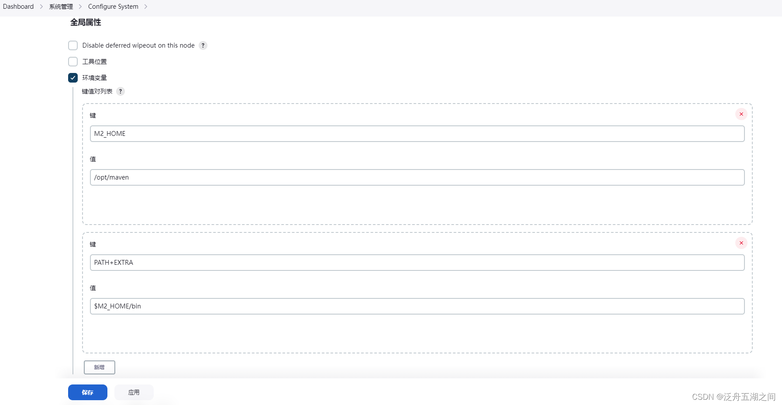The height and width of the screenshot is (405, 782).
Task: Click the 应用 apply button
Action: pos(134,392)
